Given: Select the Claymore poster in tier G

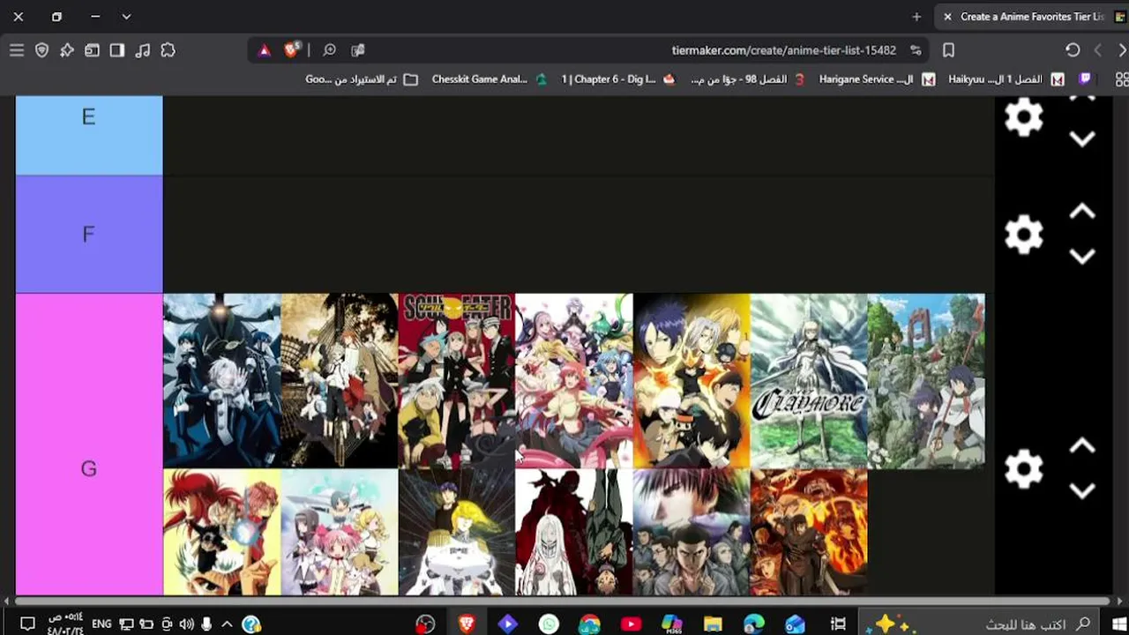Looking at the screenshot, I should point(809,381).
